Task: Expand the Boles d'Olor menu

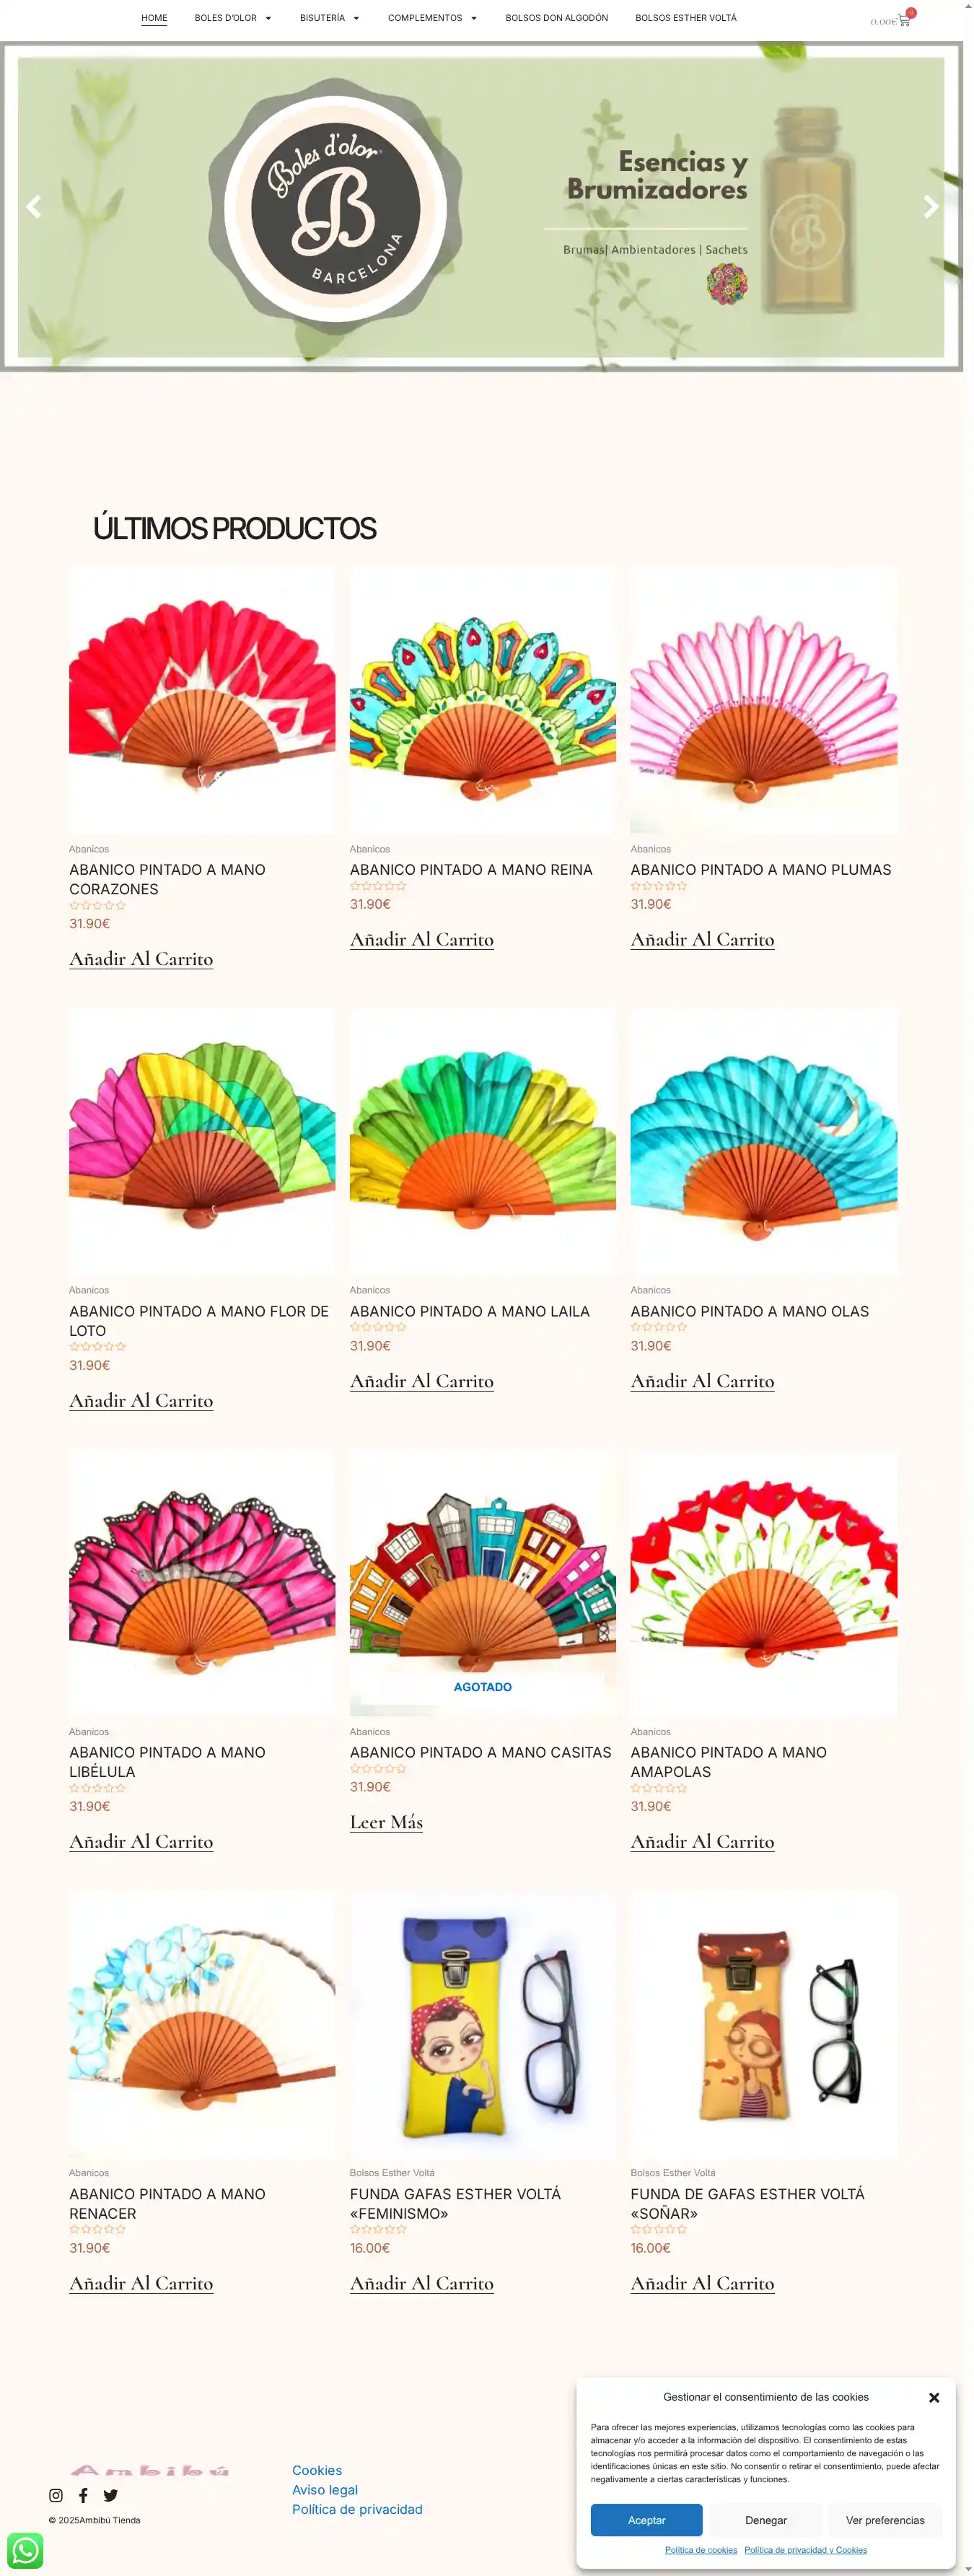Action: [233, 18]
